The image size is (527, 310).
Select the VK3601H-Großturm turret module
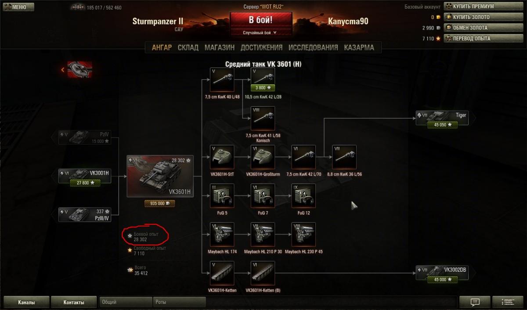(263, 157)
